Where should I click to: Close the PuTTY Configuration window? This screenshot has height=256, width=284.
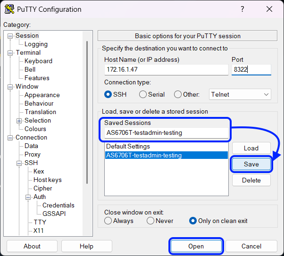[x=269, y=9]
